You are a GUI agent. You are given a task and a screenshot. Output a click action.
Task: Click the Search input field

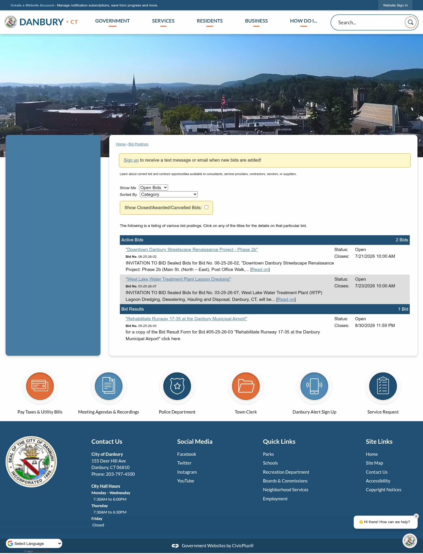[370, 23]
